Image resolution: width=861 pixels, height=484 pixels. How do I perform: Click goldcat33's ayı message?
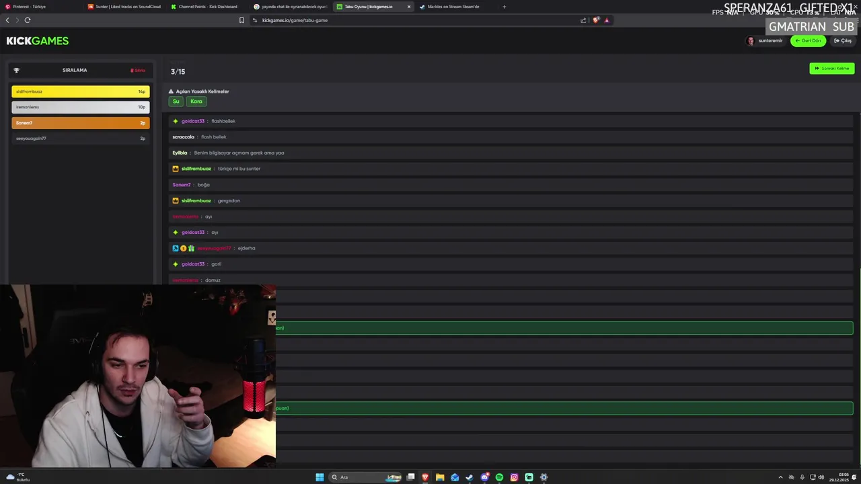click(511, 233)
